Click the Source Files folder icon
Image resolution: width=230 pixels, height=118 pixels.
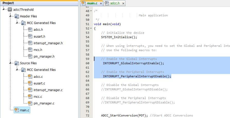click(x=17, y=63)
